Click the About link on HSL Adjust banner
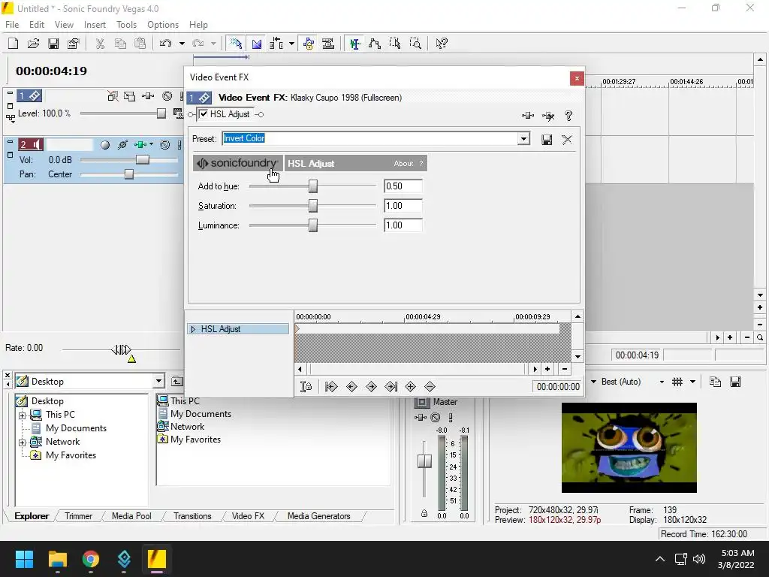 (x=403, y=163)
